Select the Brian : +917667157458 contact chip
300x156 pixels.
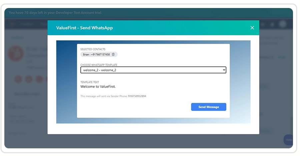(x=99, y=54)
